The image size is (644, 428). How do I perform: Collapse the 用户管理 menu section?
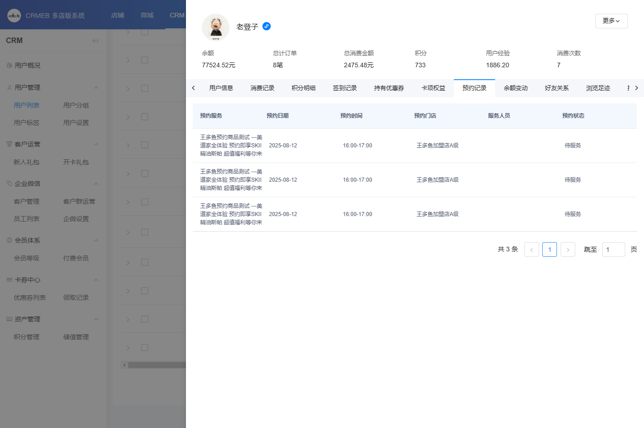pos(96,87)
